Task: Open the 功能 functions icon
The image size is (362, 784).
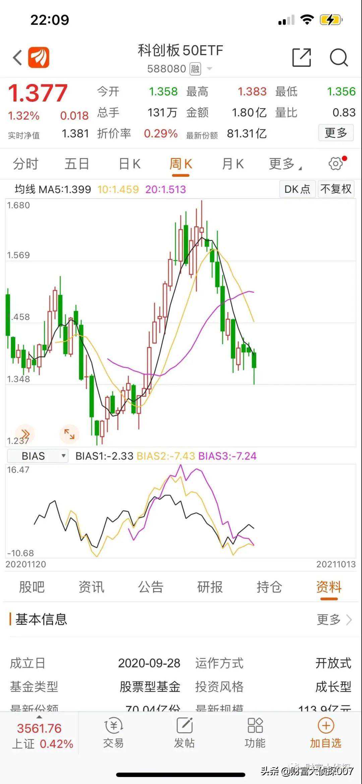Action: [255, 733]
